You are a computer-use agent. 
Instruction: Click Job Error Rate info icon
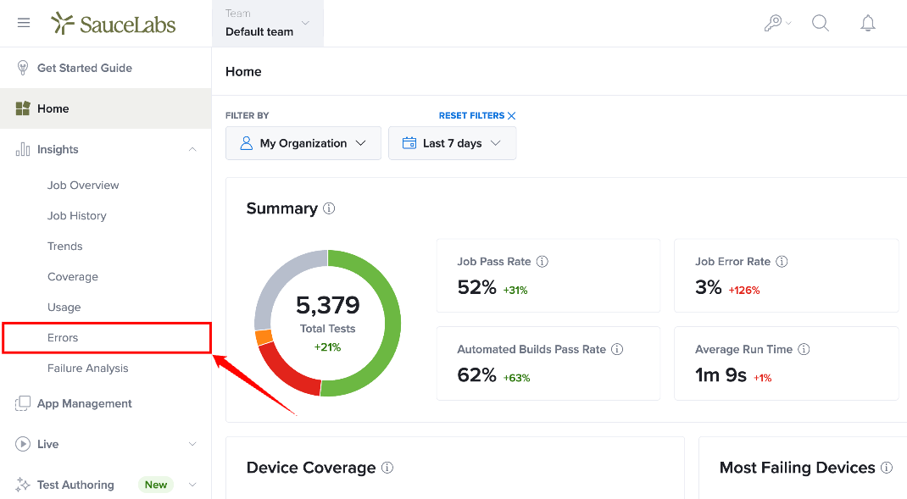[x=782, y=261]
